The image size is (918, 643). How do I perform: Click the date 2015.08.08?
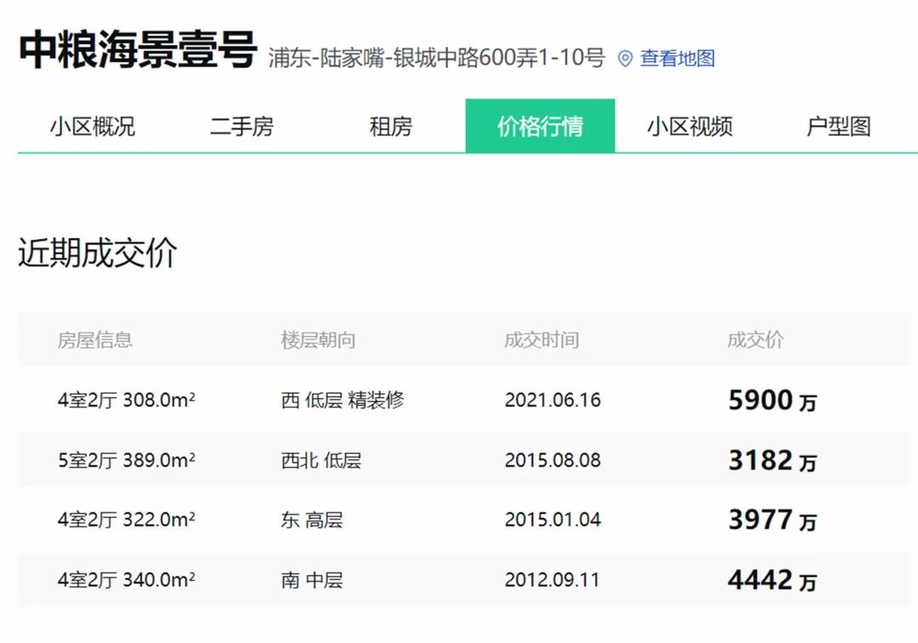552,460
